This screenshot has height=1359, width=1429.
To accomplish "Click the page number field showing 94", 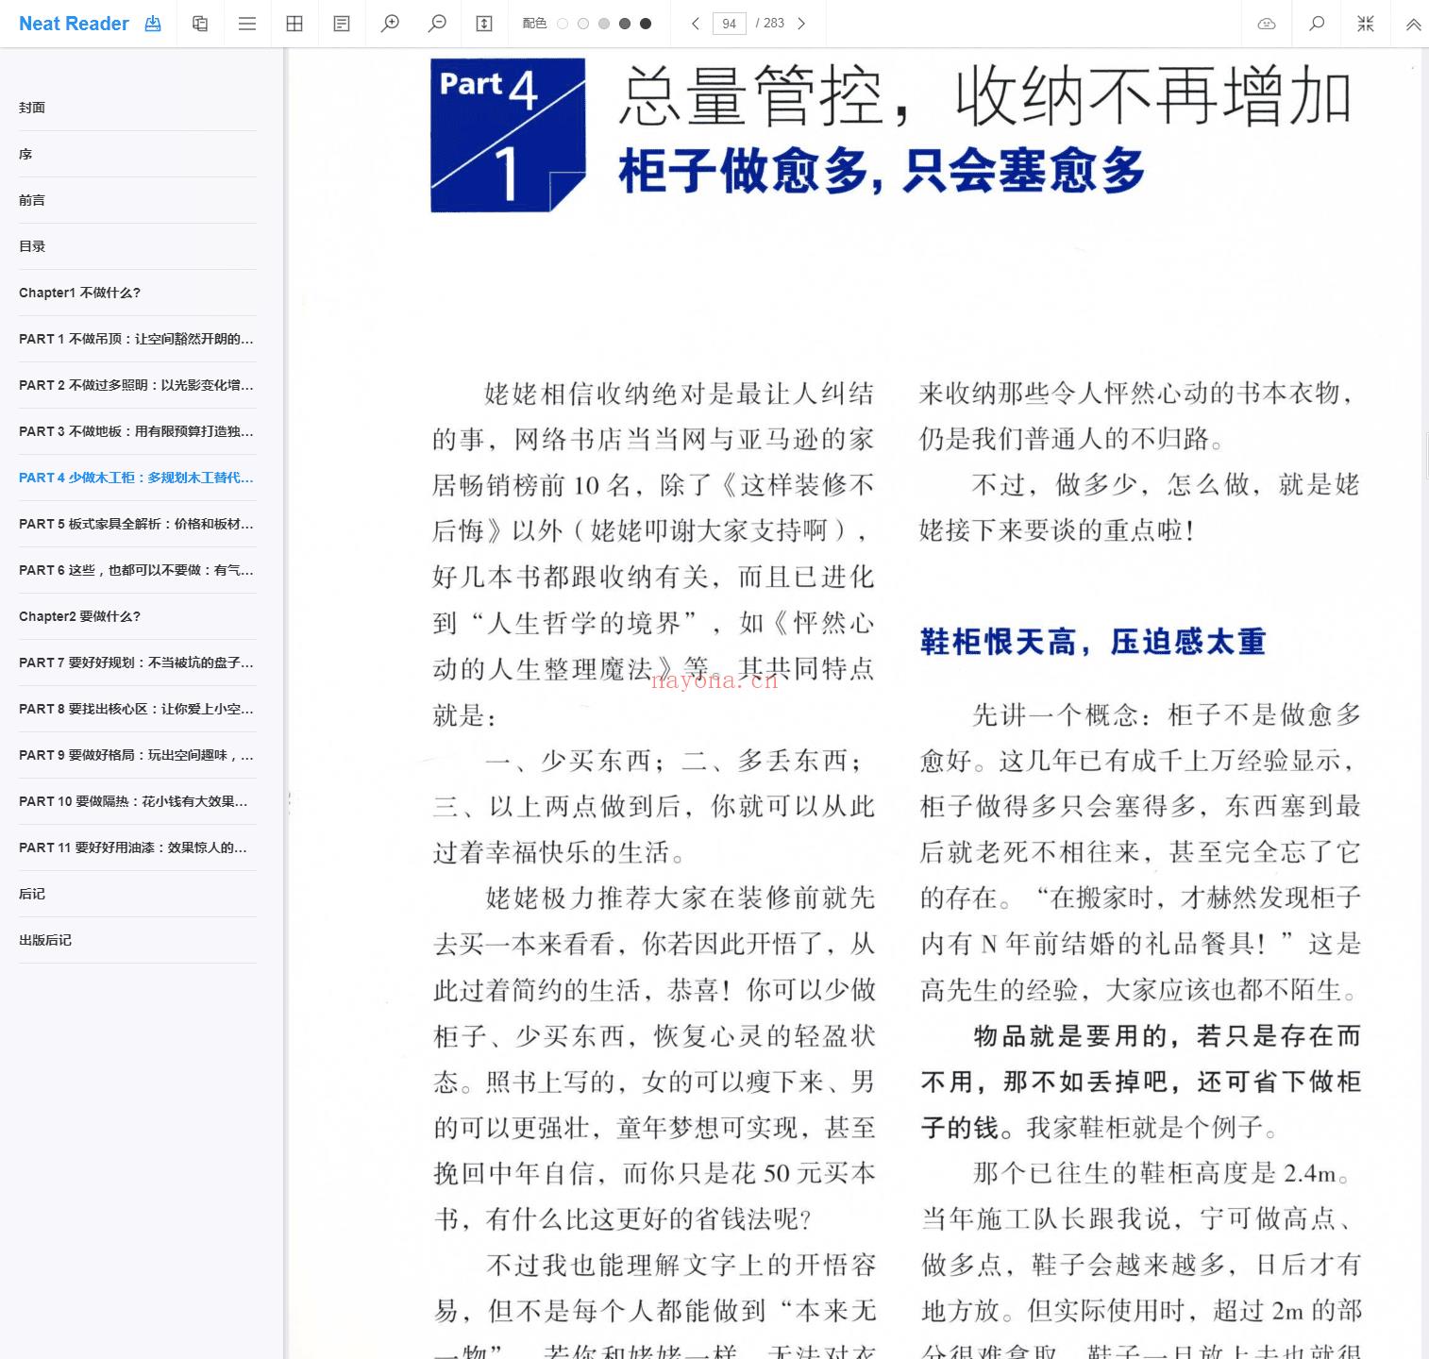I will (730, 24).
